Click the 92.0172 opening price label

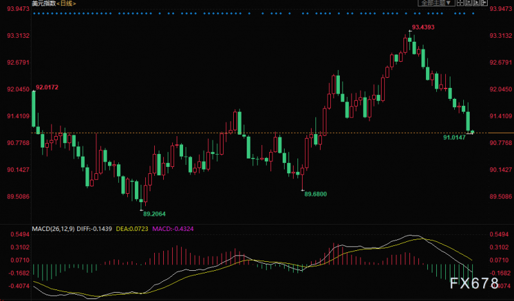pos(47,87)
